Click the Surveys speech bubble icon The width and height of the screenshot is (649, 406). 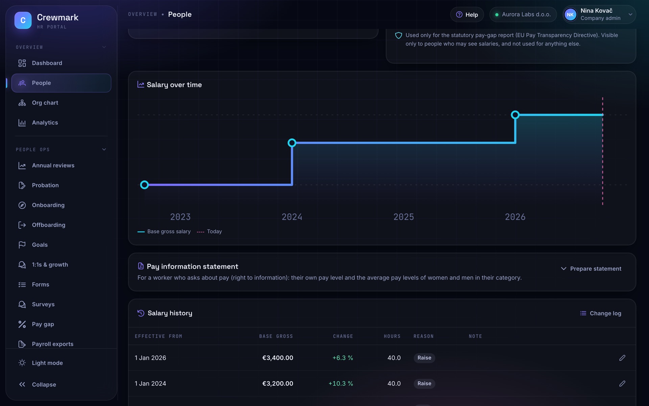22,304
